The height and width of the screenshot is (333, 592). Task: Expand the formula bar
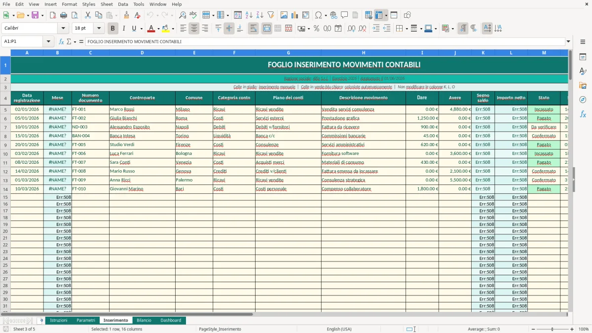tap(568, 42)
